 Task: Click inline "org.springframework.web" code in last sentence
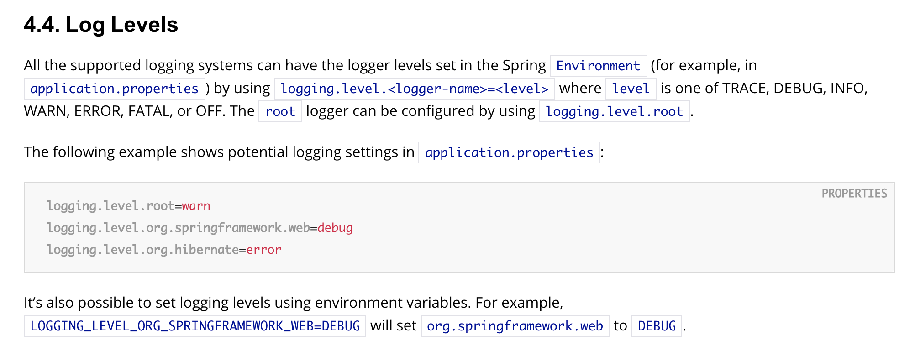click(x=515, y=326)
